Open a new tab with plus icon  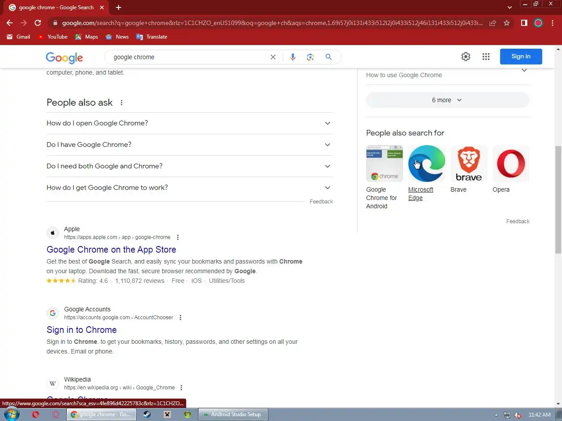[x=119, y=7]
